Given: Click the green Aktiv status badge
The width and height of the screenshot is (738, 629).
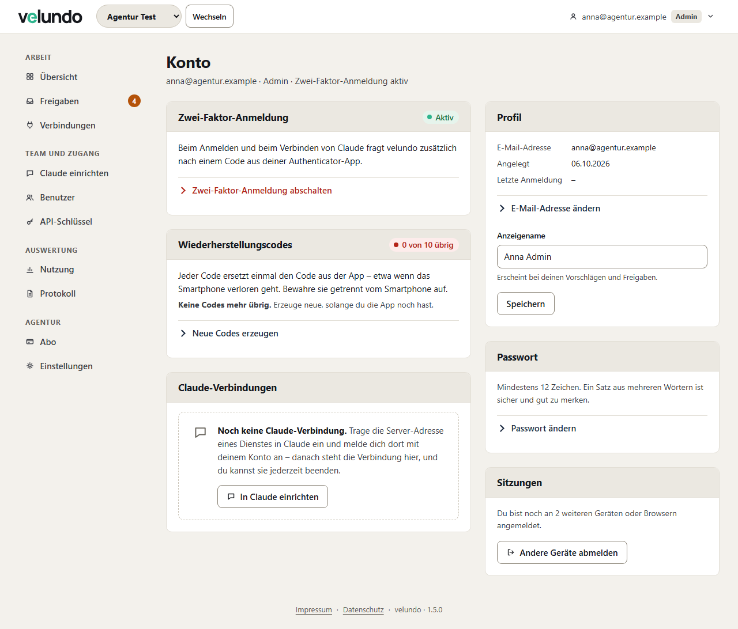Looking at the screenshot, I should (x=440, y=118).
